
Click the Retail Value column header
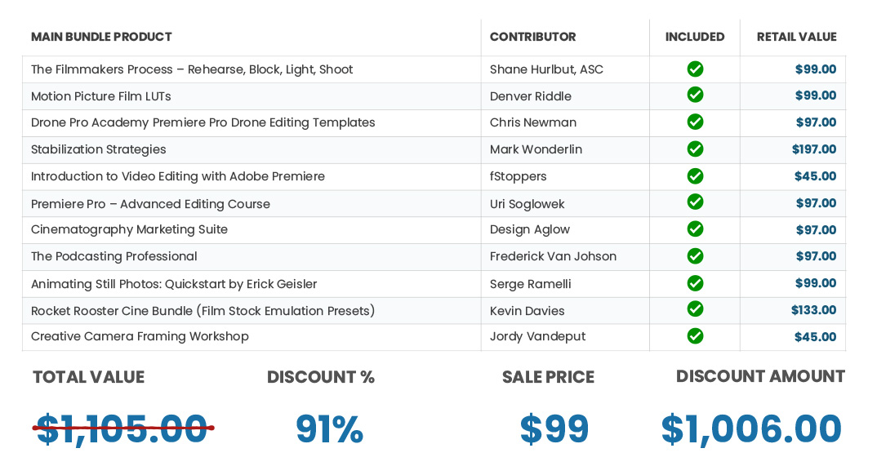tap(796, 37)
